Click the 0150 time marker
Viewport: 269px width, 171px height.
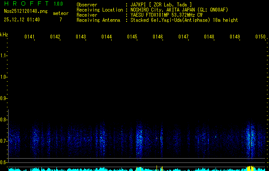coord(260,37)
